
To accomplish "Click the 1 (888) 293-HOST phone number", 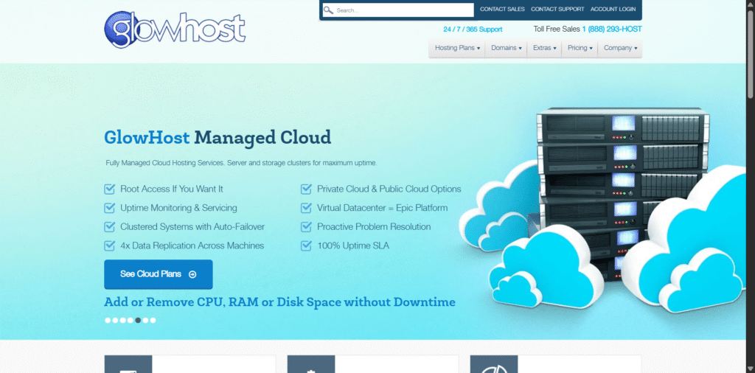I will click(x=611, y=29).
